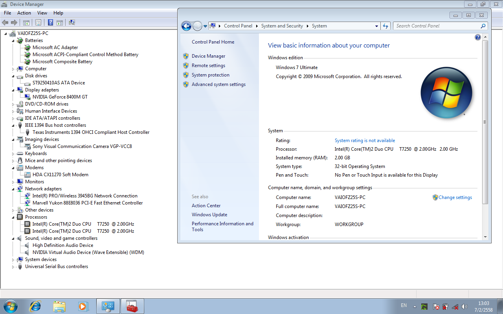Click the System window vertical scrollbar thumb
Screen dimensions: 503x314
click(x=485, y=122)
